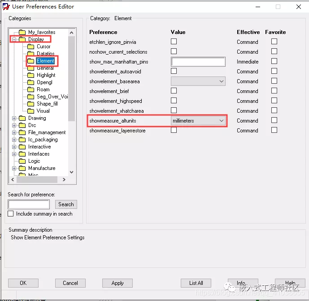
Task: Toggle showelement_autoavoid value checkbox
Action: (174, 71)
